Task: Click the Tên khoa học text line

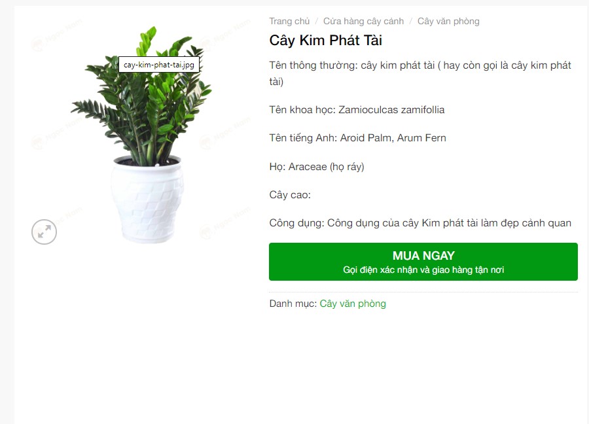Action: (357, 110)
